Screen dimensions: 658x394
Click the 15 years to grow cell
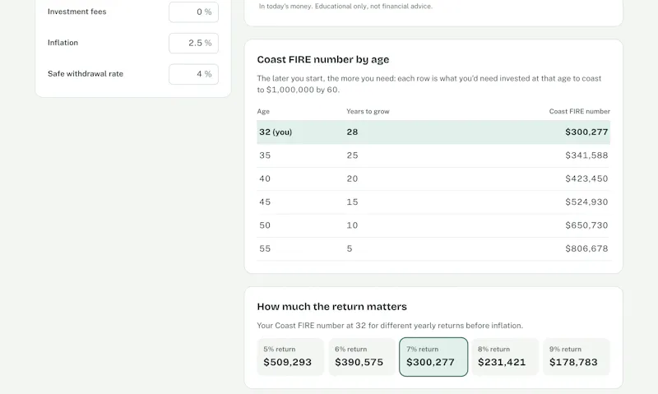pos(352,202)
